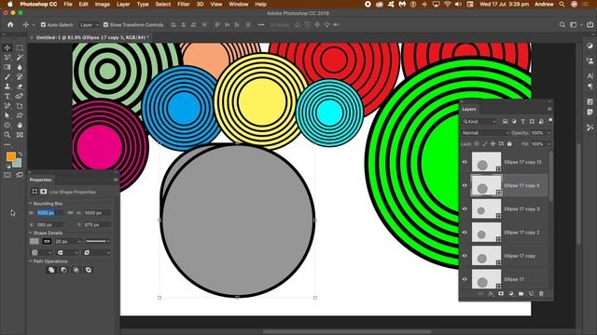Collapse the Shape Details section
The image size is (597, 335).
(x=31, y=233)
